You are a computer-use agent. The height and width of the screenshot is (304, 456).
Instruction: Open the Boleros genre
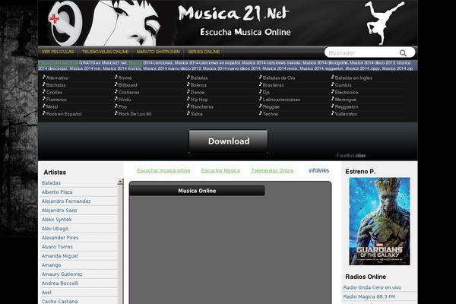click(198, 85)
